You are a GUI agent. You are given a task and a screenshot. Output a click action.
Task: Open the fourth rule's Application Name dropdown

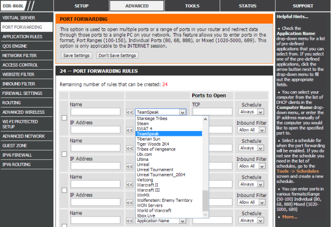coord(161,221)
